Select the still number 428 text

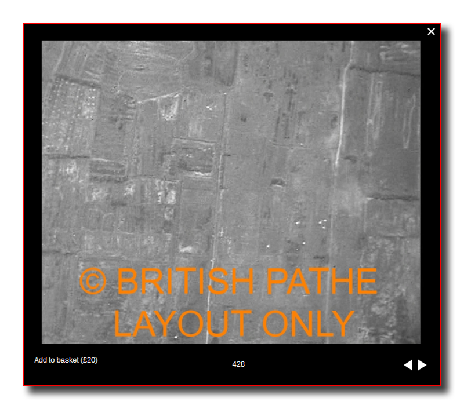[238, 364]
